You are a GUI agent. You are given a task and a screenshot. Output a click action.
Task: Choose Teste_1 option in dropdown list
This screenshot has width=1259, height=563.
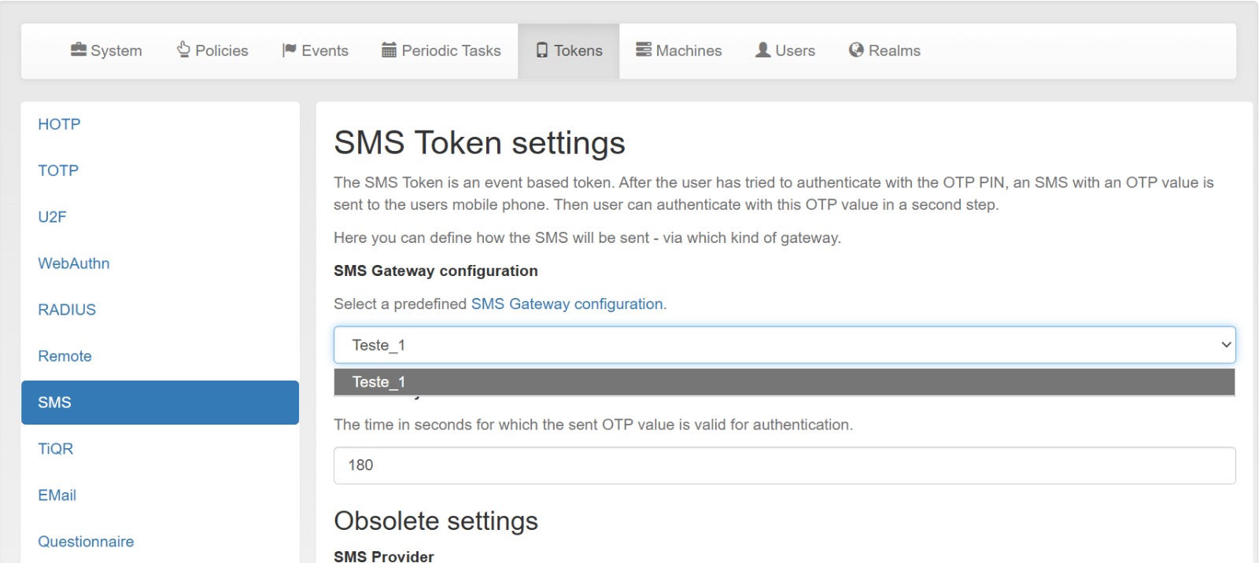click(x=784, y=382)
